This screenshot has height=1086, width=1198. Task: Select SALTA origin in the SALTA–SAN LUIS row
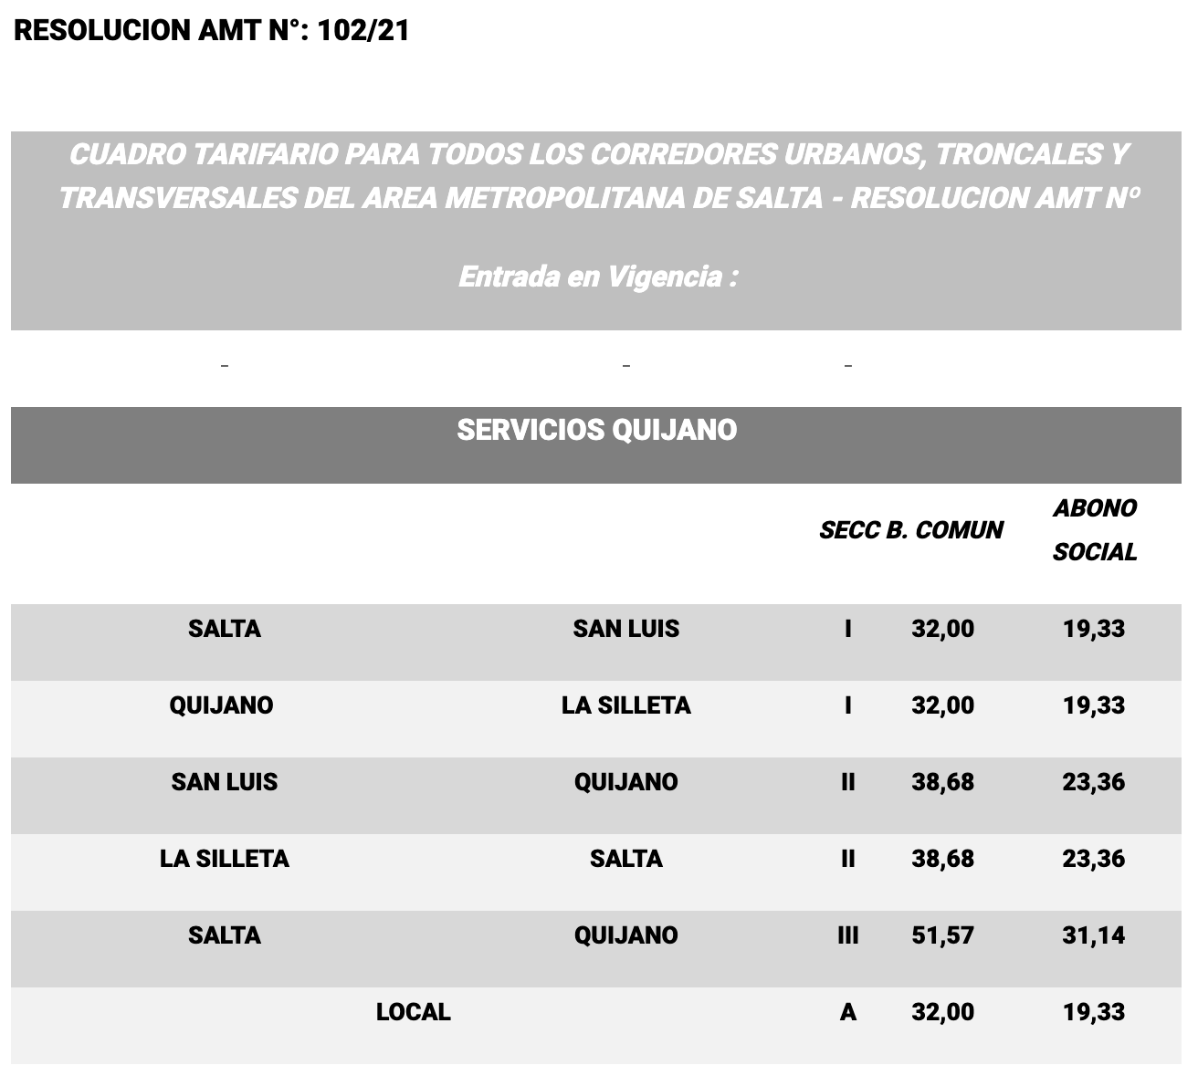[225, 629]
